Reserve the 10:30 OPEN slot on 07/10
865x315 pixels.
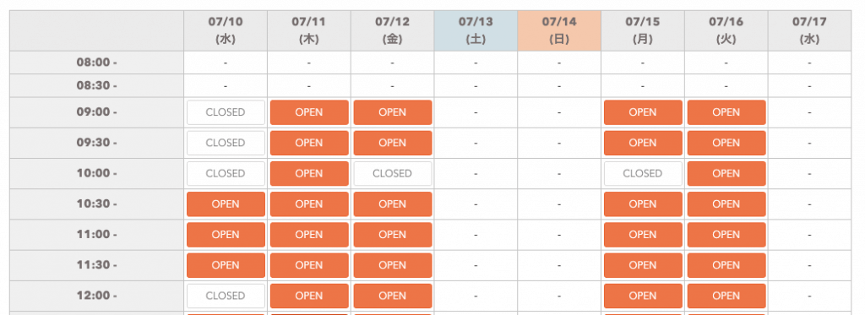226,204
